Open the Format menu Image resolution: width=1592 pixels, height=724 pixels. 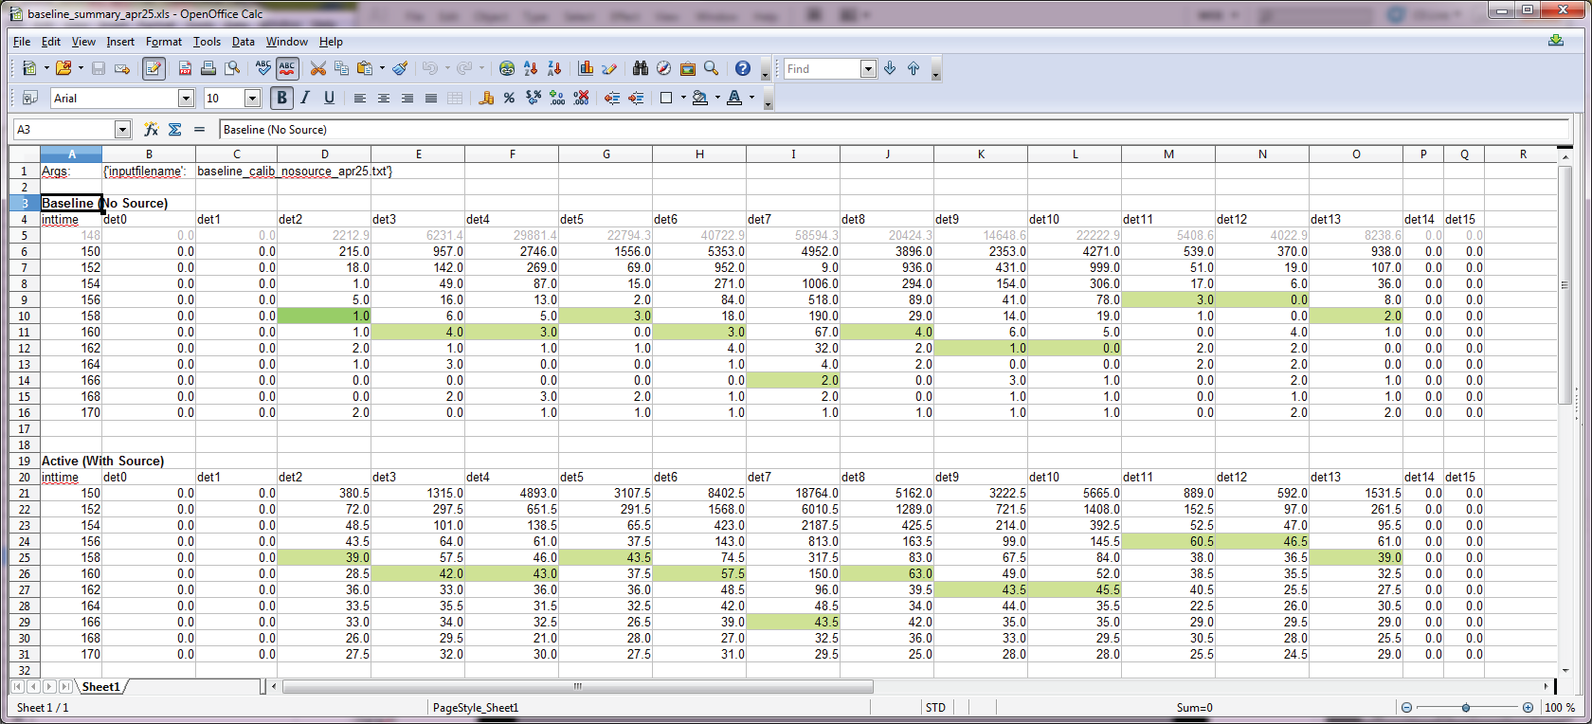point(164,42)
